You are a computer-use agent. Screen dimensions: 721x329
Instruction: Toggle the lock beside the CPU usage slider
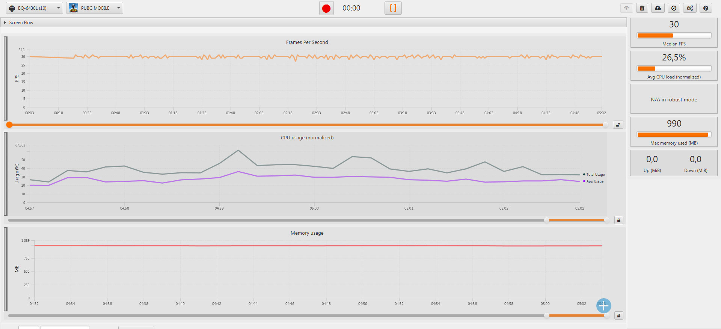point(619,220)
